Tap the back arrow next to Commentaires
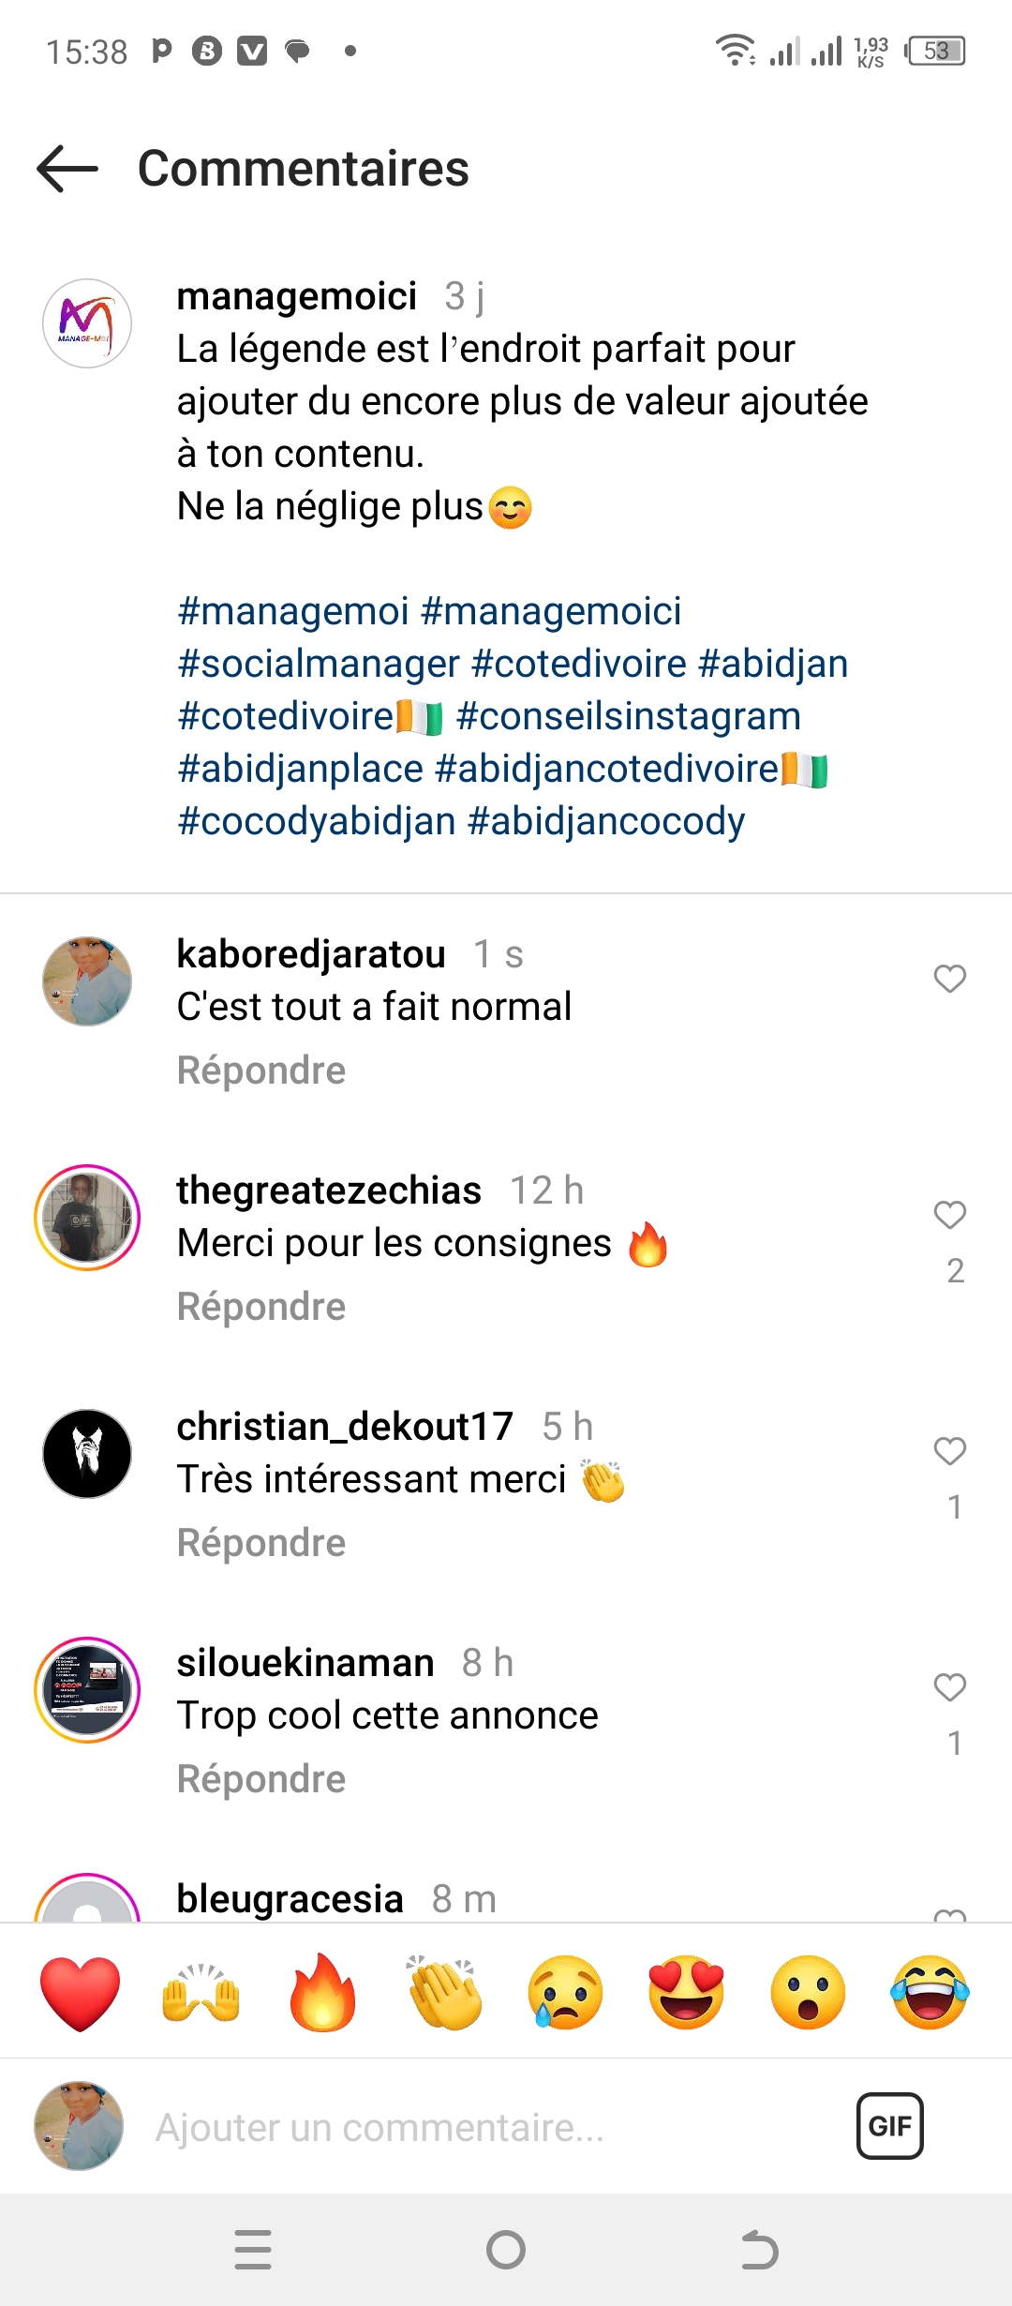 [x=67, y=169]
